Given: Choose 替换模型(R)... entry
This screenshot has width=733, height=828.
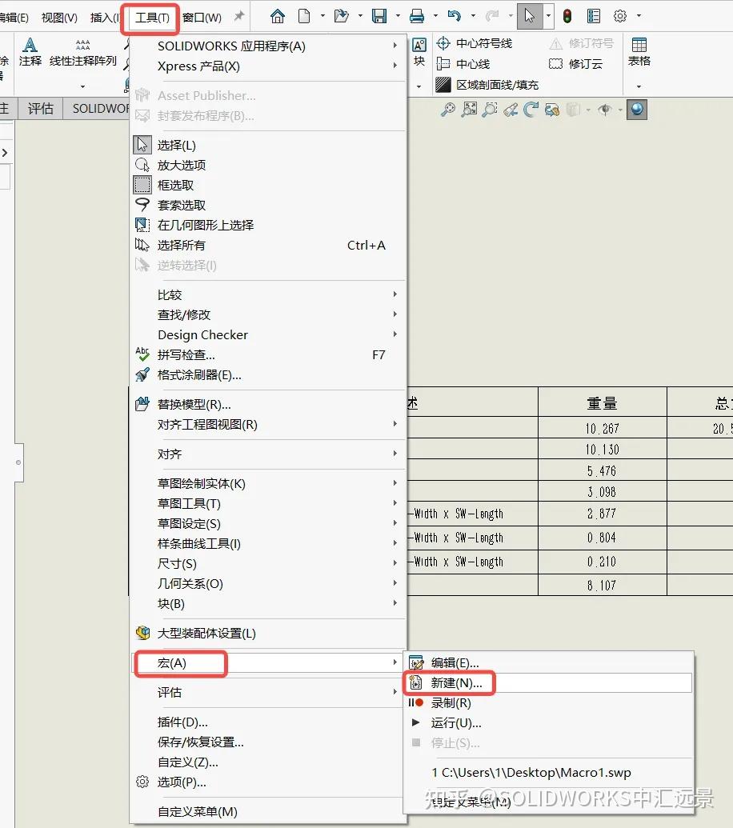Looking at the screenshot, I should pyautogui.click(x=269, y=404).
